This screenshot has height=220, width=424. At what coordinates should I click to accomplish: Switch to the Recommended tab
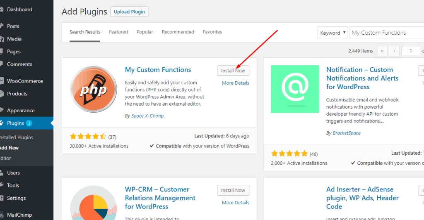178,32
